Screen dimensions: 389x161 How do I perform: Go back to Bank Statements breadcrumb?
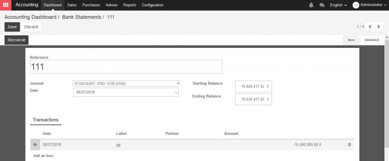coord(81,17)
